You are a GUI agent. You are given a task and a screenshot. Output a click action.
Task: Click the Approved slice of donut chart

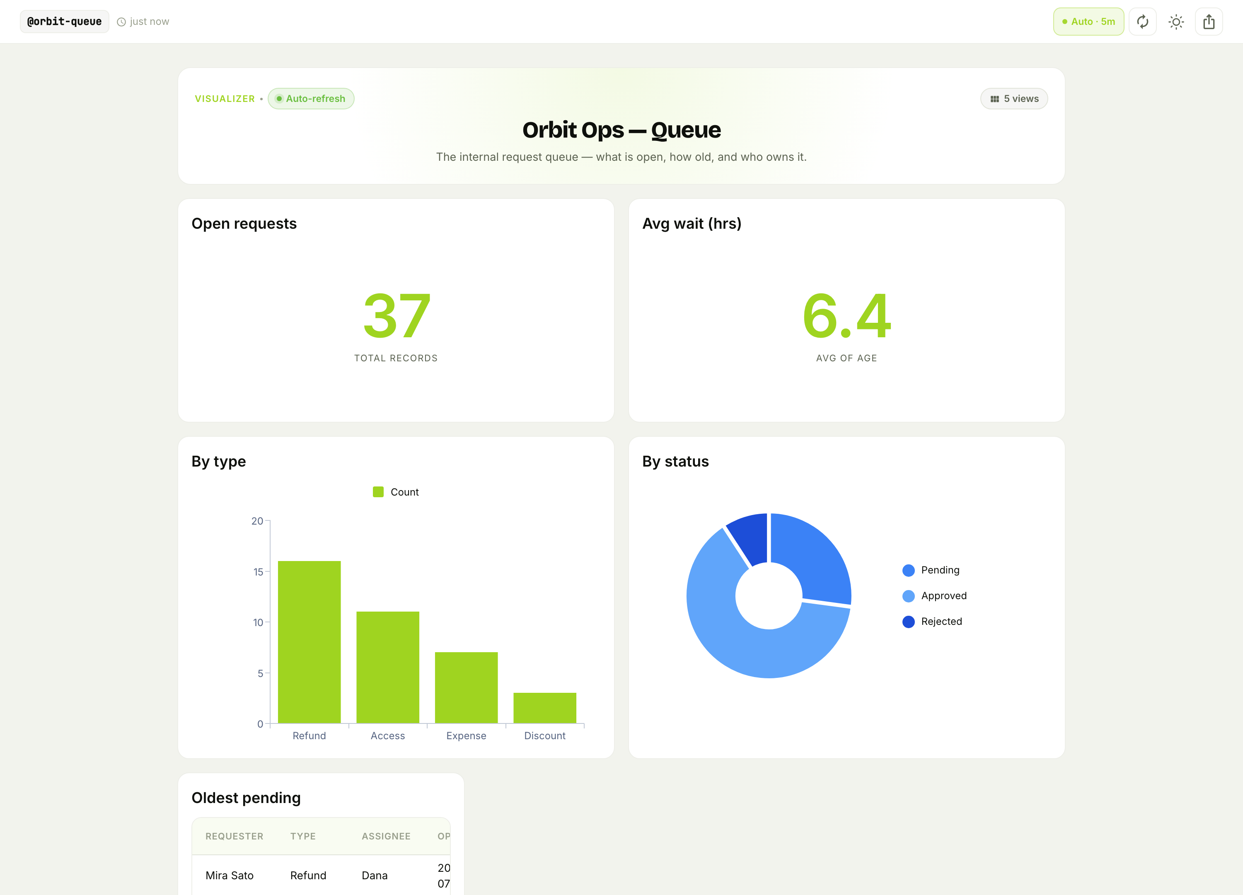click(740, 647)
